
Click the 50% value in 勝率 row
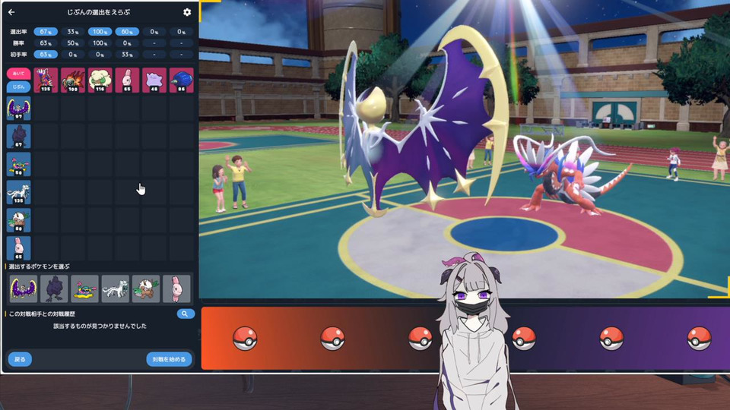click(x=73, y=43)
